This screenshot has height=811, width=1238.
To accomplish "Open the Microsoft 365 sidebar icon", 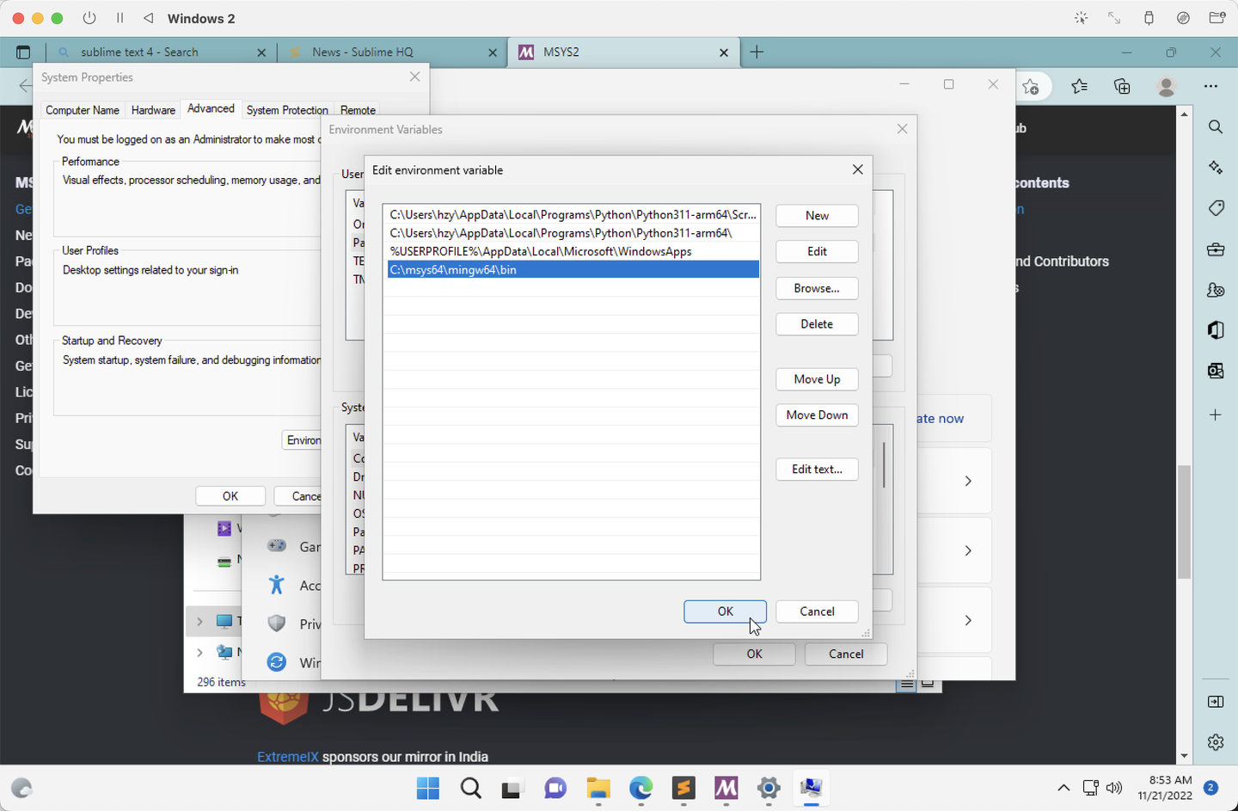I will pos(1215,329).
